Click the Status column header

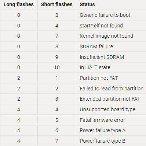(x=87, y=4)
